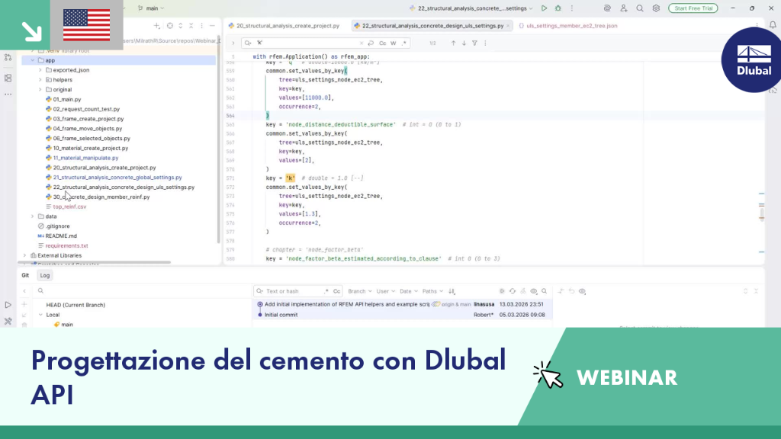Expand External Libraries node

[x=25, y=255]
